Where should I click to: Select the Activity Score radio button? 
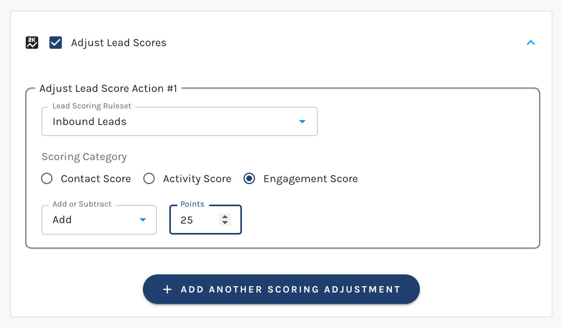pyautogui.click(x=149, y=179)
